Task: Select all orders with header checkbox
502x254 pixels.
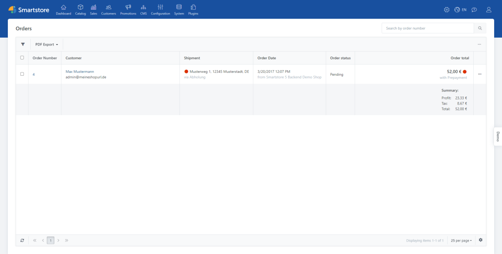Action: click(x=22, y=58)
